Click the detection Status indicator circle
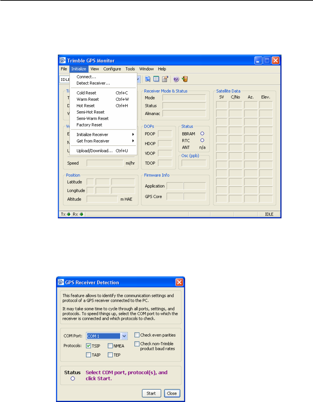The height and width of the screenshot is (402, 313). 72,379
